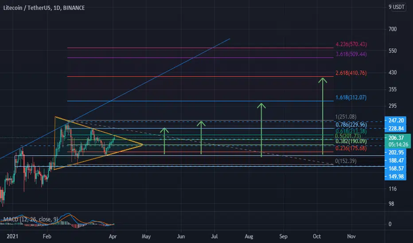Click the 1.618(312.07) Fibonacci level label
The width and height of the screenshot is (413, 243).
point(351,98)
